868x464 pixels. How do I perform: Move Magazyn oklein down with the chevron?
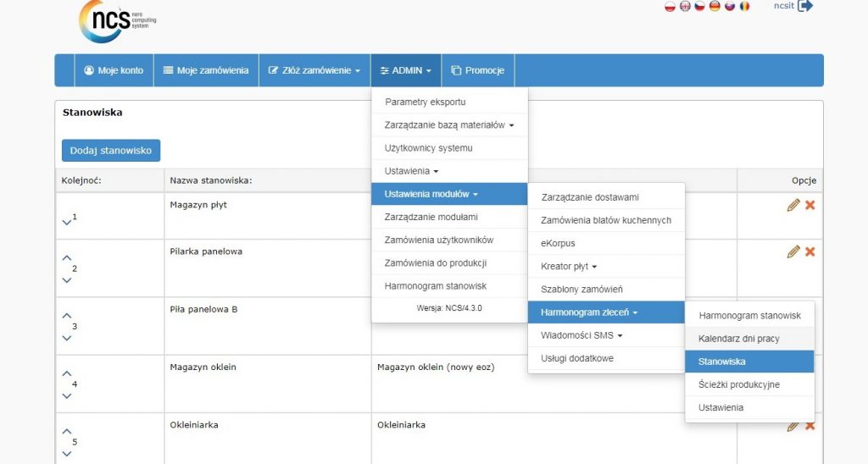coord(67,395)
